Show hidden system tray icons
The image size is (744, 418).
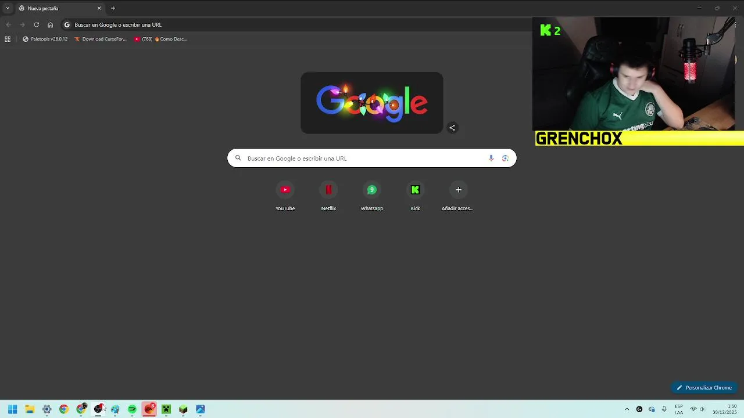click(x=627, y=409)
